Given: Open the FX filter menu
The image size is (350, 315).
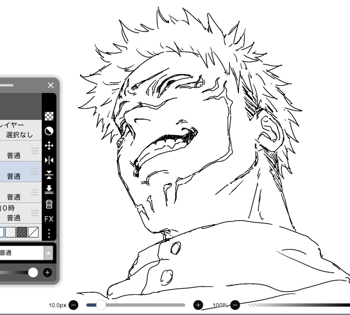Looking at the screenshot, I should (49, 219).
